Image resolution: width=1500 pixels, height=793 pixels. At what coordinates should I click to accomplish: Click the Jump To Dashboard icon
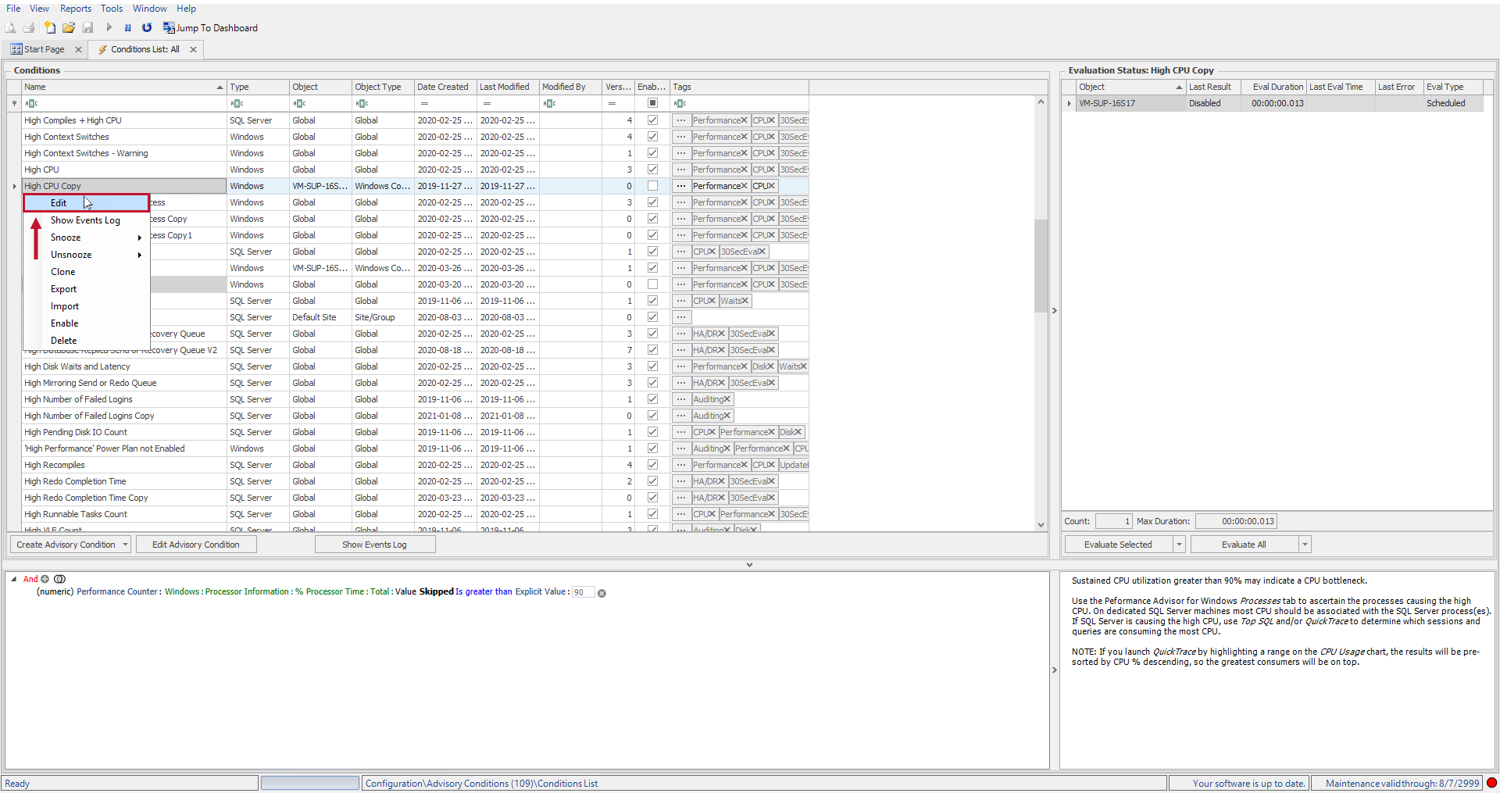pos(169,27)
